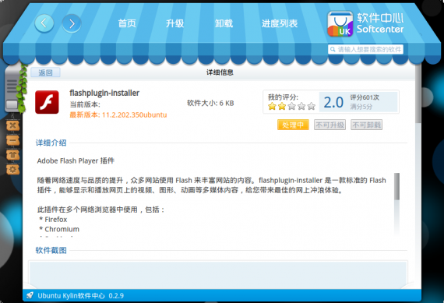Open settings via the wooden gear icon
Image resolution: width=444 pixels, height=303 pixels.
[12, 170]
